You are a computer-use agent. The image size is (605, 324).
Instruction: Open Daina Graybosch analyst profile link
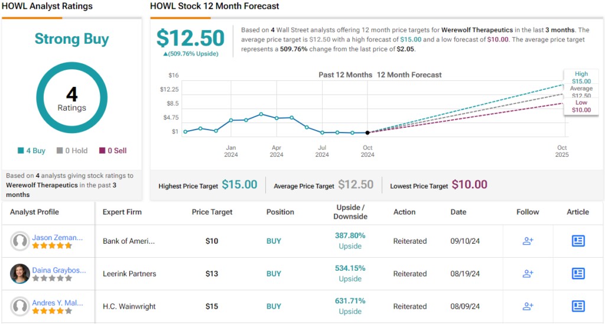click(x=58, y=270)
